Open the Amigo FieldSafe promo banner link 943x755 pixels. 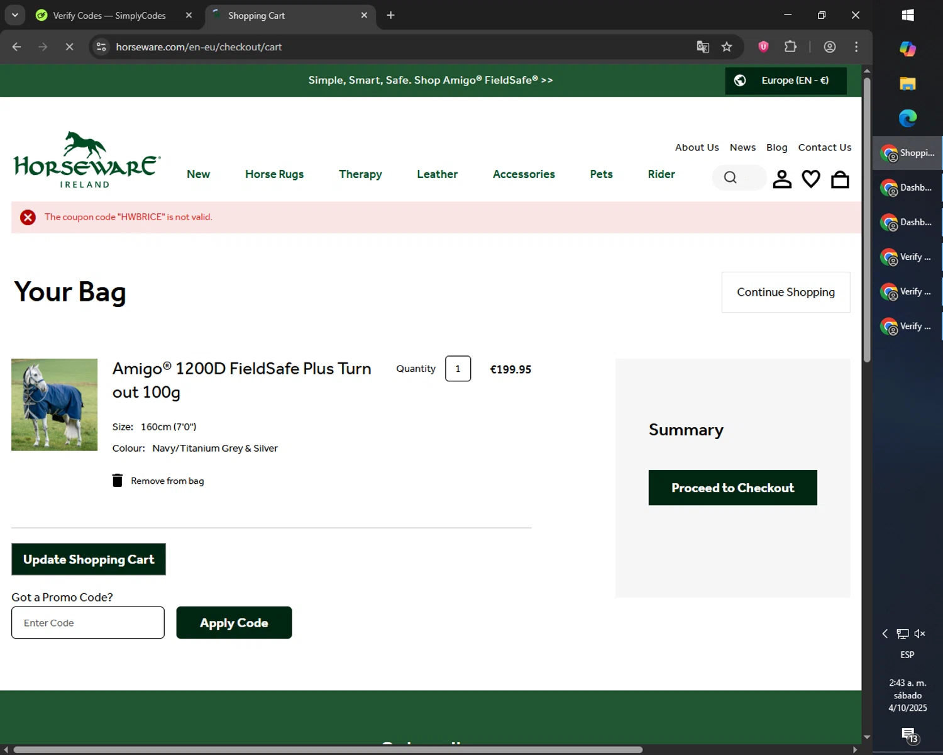point(431,80)
